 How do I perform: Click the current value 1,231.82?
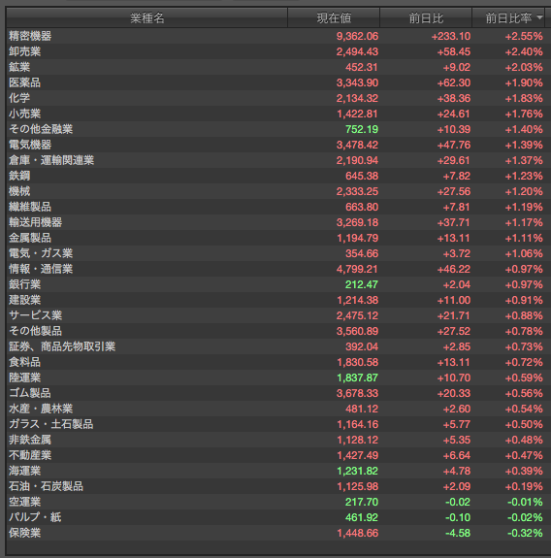(x=358, y=472)
